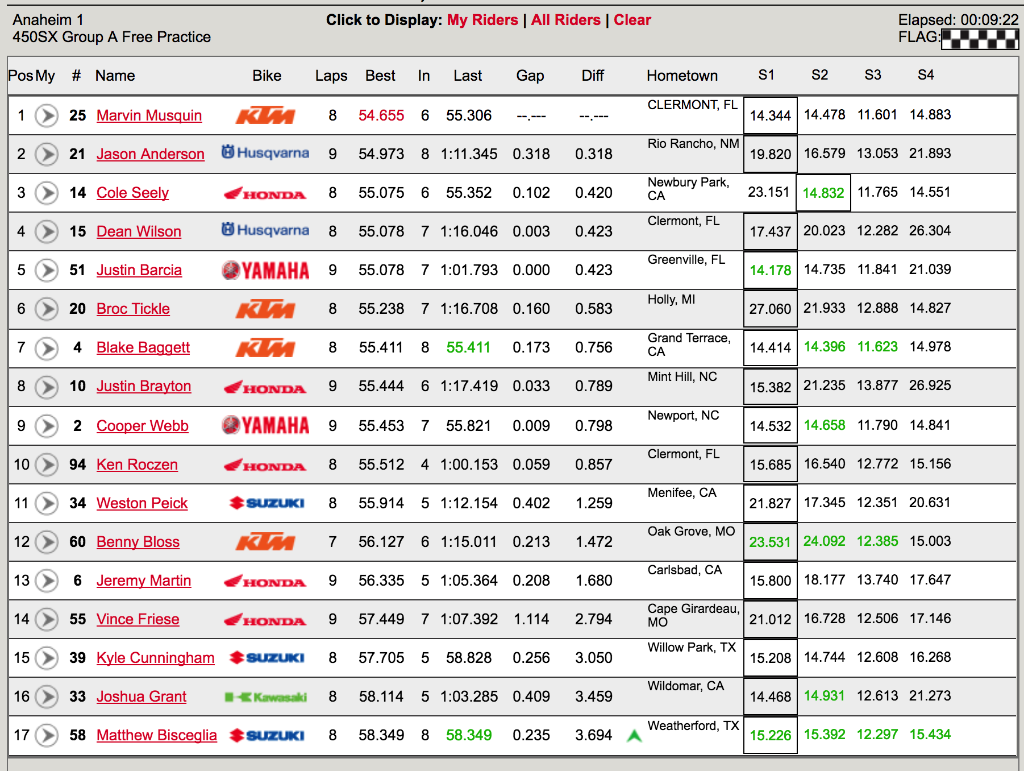Toggle My Rider arrow for Marvin Musquin
Screen dimensions: 1024x771
pos(47,115)
